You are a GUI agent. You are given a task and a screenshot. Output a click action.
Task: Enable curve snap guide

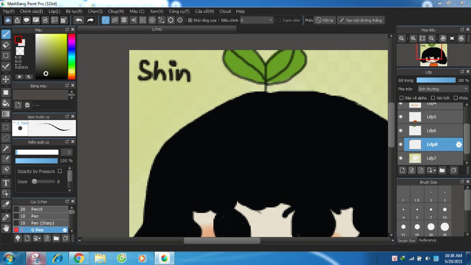click(x=161, y=20)
